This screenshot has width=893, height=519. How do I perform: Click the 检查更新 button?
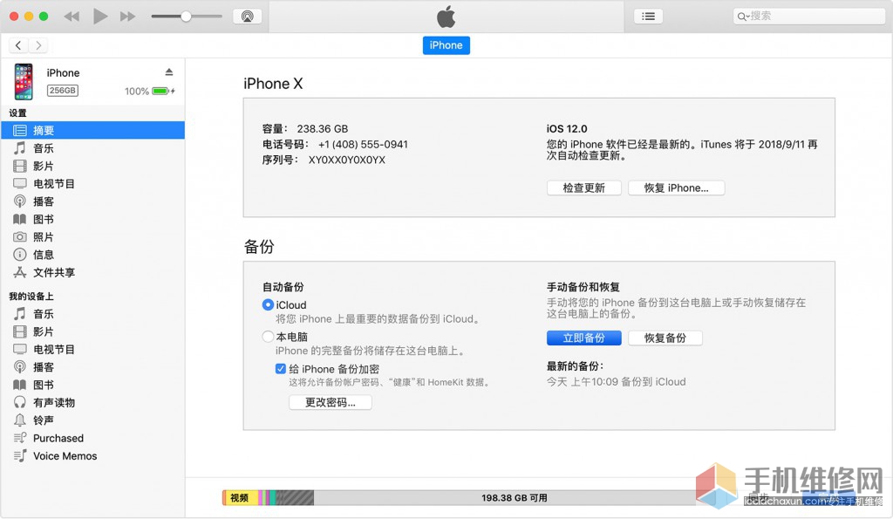point(583,188)
